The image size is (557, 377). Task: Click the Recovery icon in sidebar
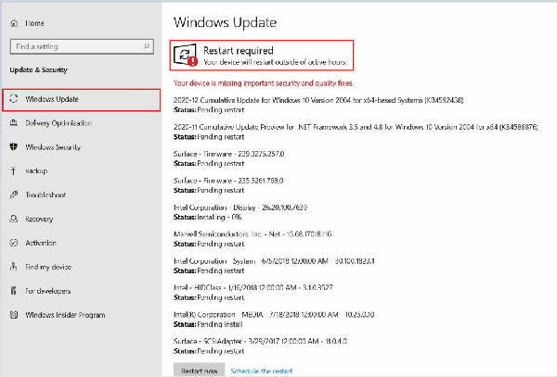coord(13,220)
